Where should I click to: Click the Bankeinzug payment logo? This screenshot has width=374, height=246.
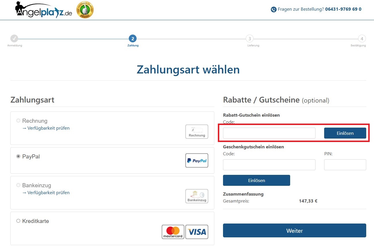(x=197, y=196)
